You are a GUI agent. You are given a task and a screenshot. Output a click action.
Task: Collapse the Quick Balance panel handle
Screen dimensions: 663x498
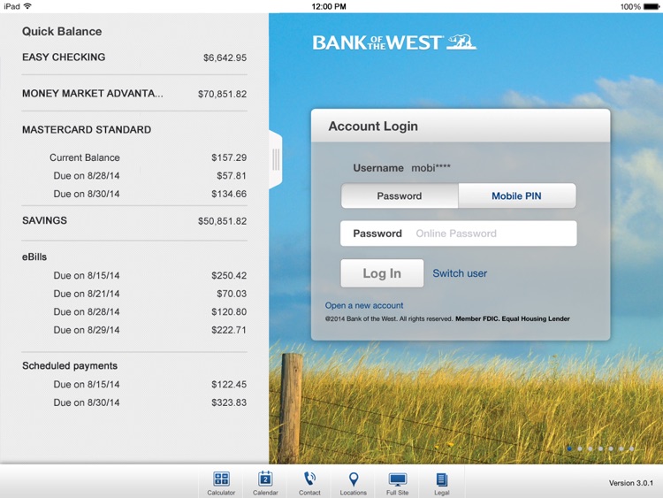[275, 159]
